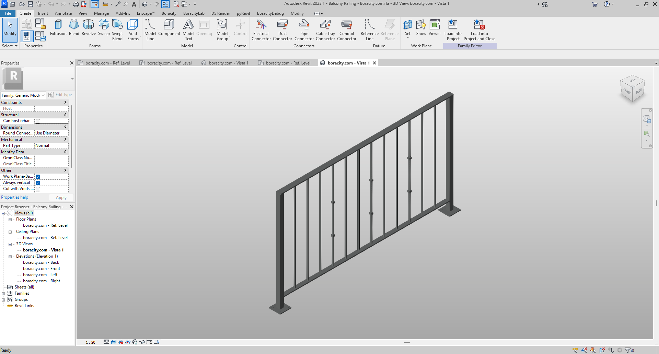Enable Cut with Voids checkbox
The image size is (659, 354).
point(38,189)
